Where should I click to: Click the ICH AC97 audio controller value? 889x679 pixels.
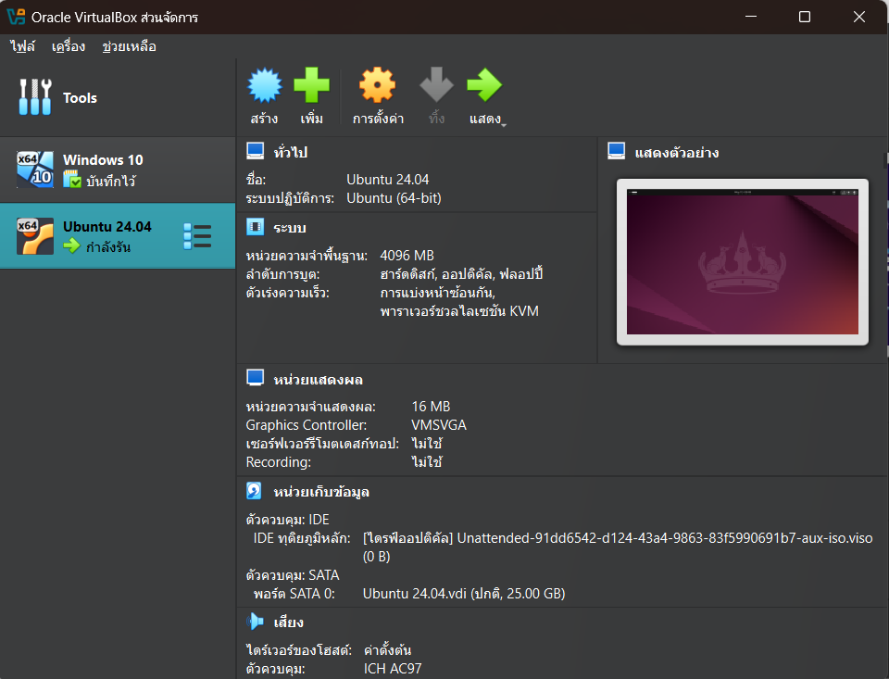[x=393, y=669]
